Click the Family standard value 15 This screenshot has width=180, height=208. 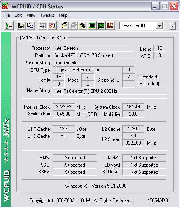[59, 77]
